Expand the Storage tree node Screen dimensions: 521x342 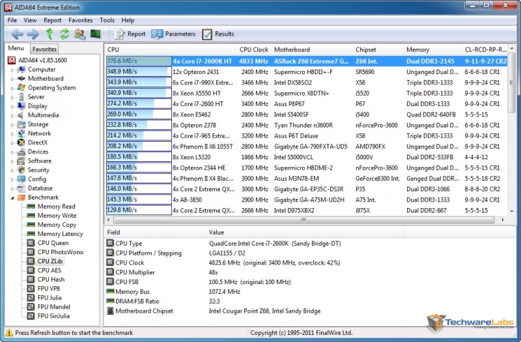coord(12,125)
